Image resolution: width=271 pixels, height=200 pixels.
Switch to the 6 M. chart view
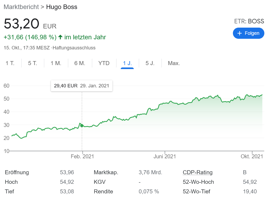click(x=80, y=63)
